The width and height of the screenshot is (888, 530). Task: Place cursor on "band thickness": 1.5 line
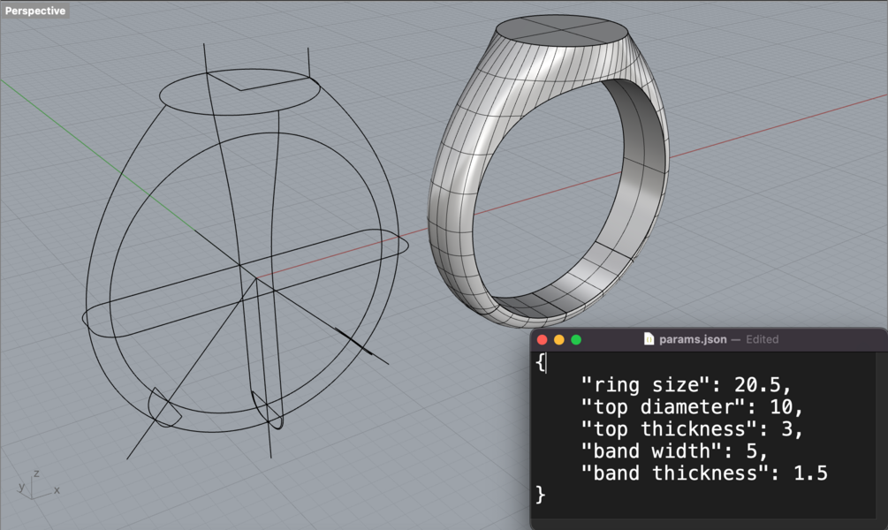pos(704,473)
